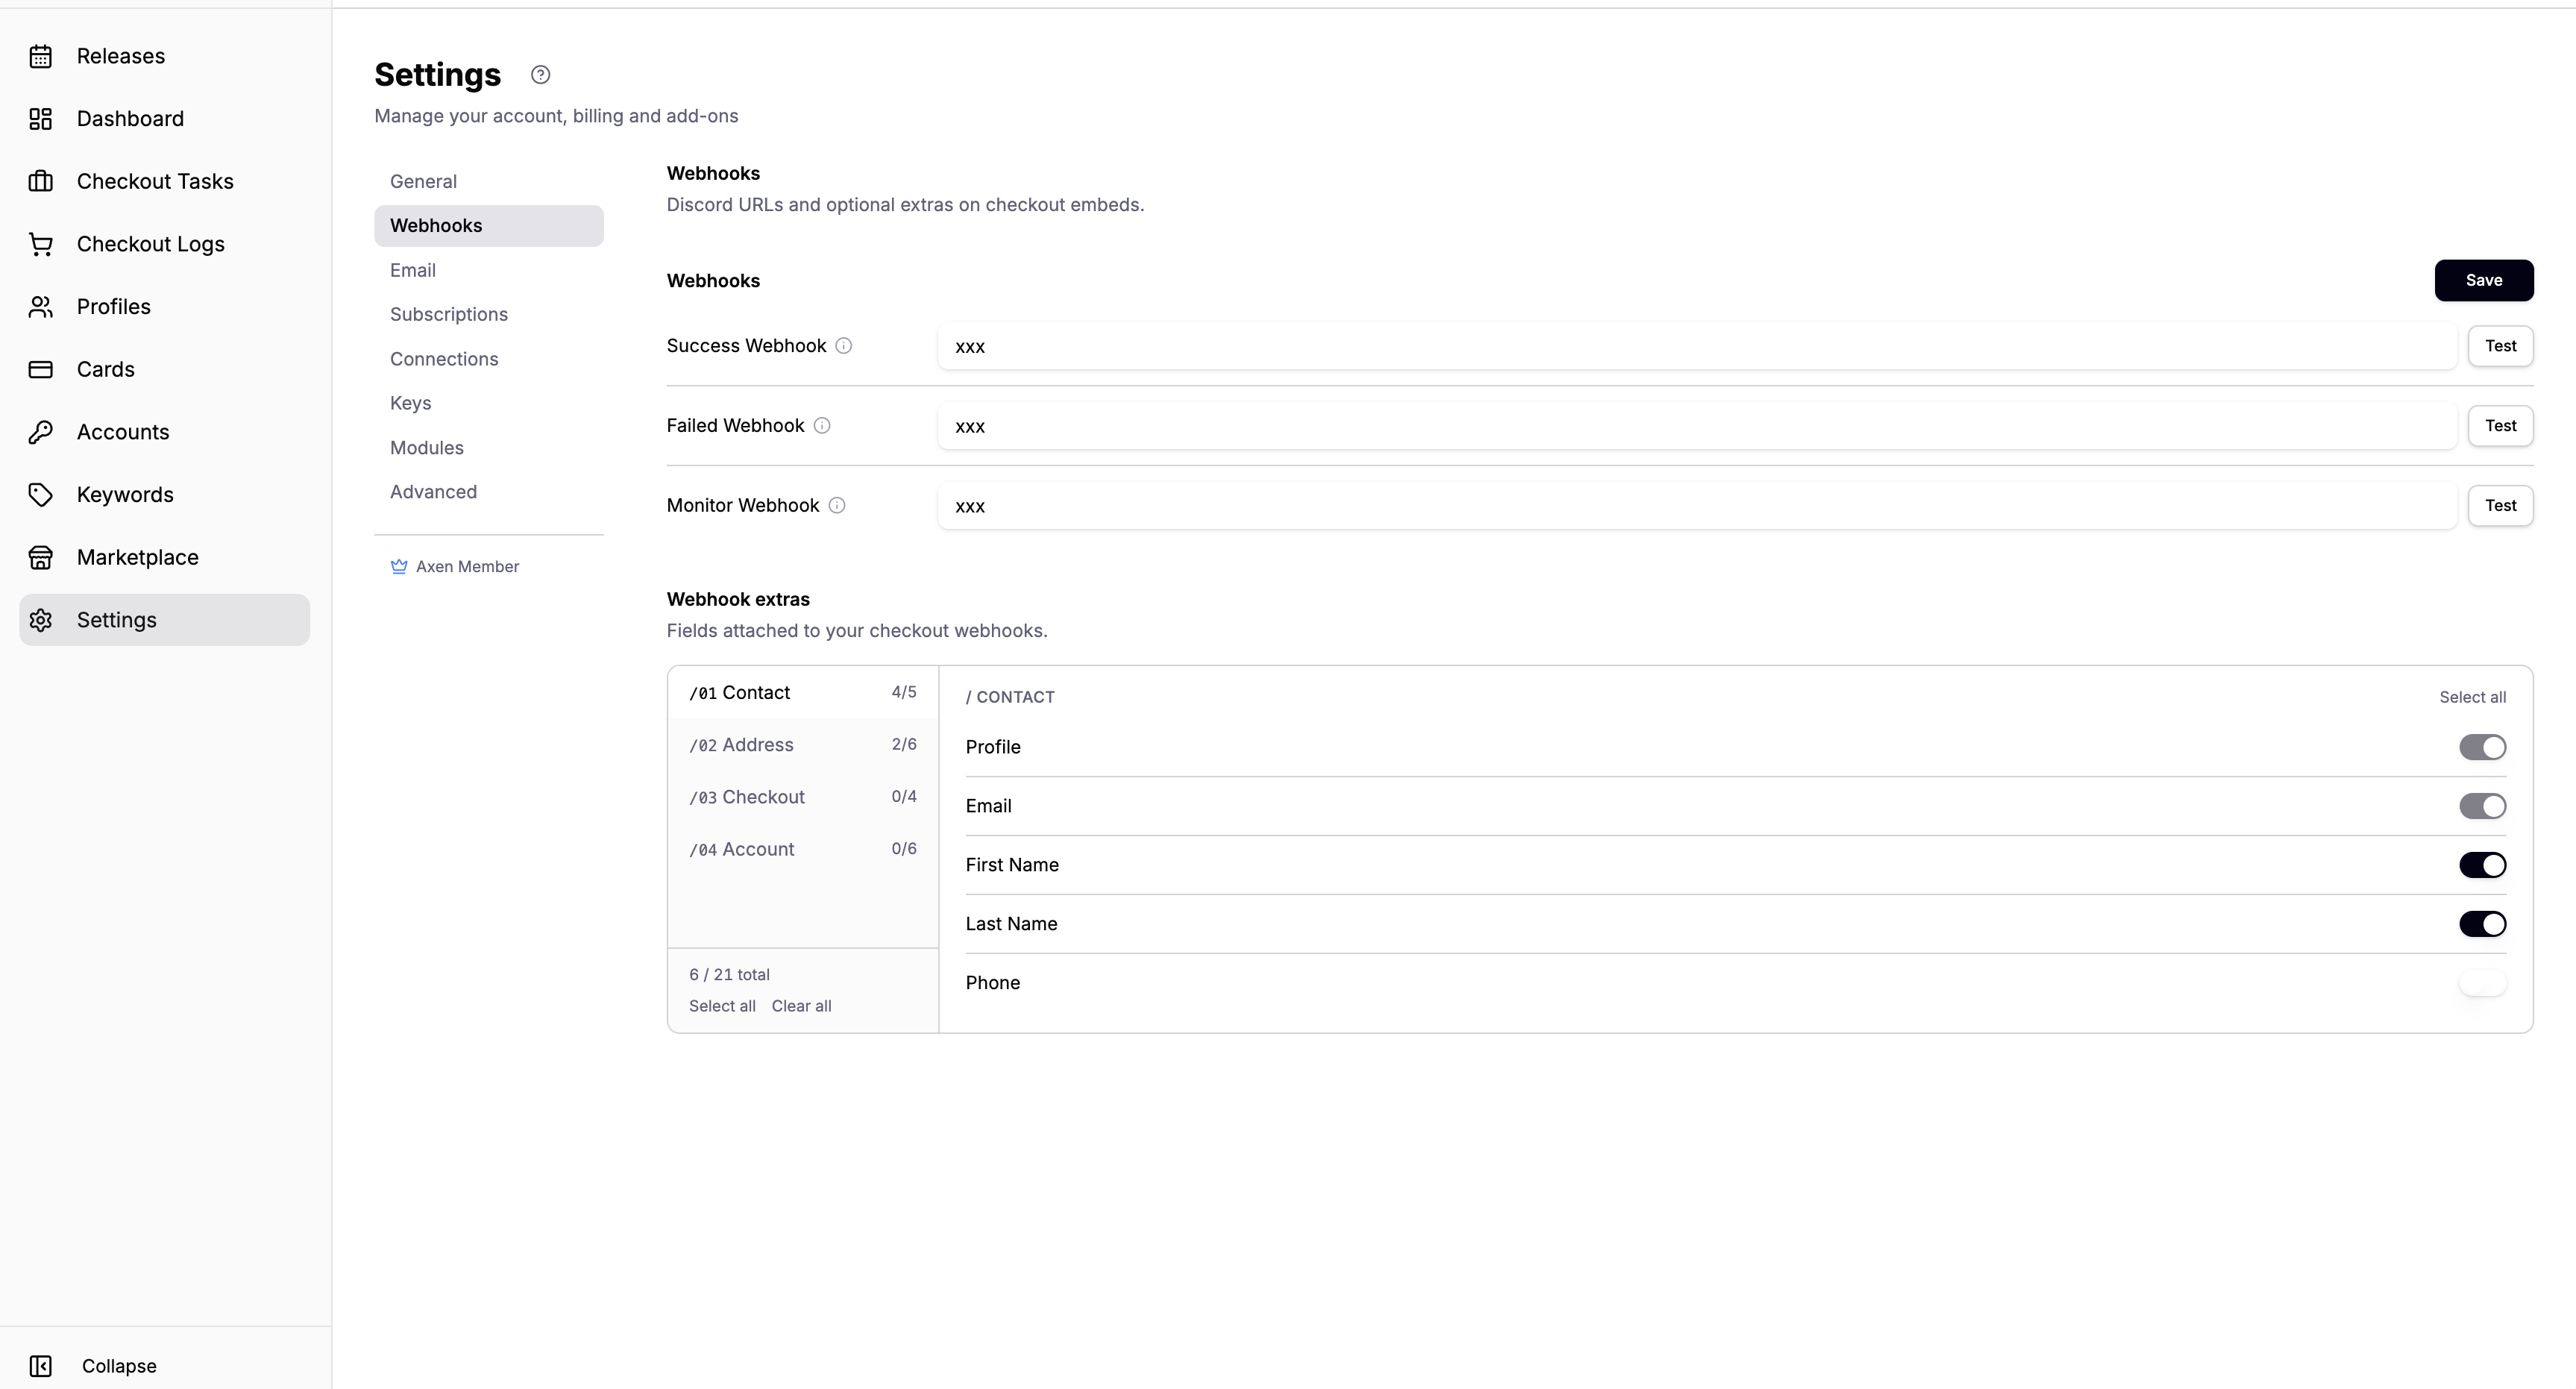Test the Failed Webhook
Viewport: 2576px width, 1389px height.
pos(2500,426)
